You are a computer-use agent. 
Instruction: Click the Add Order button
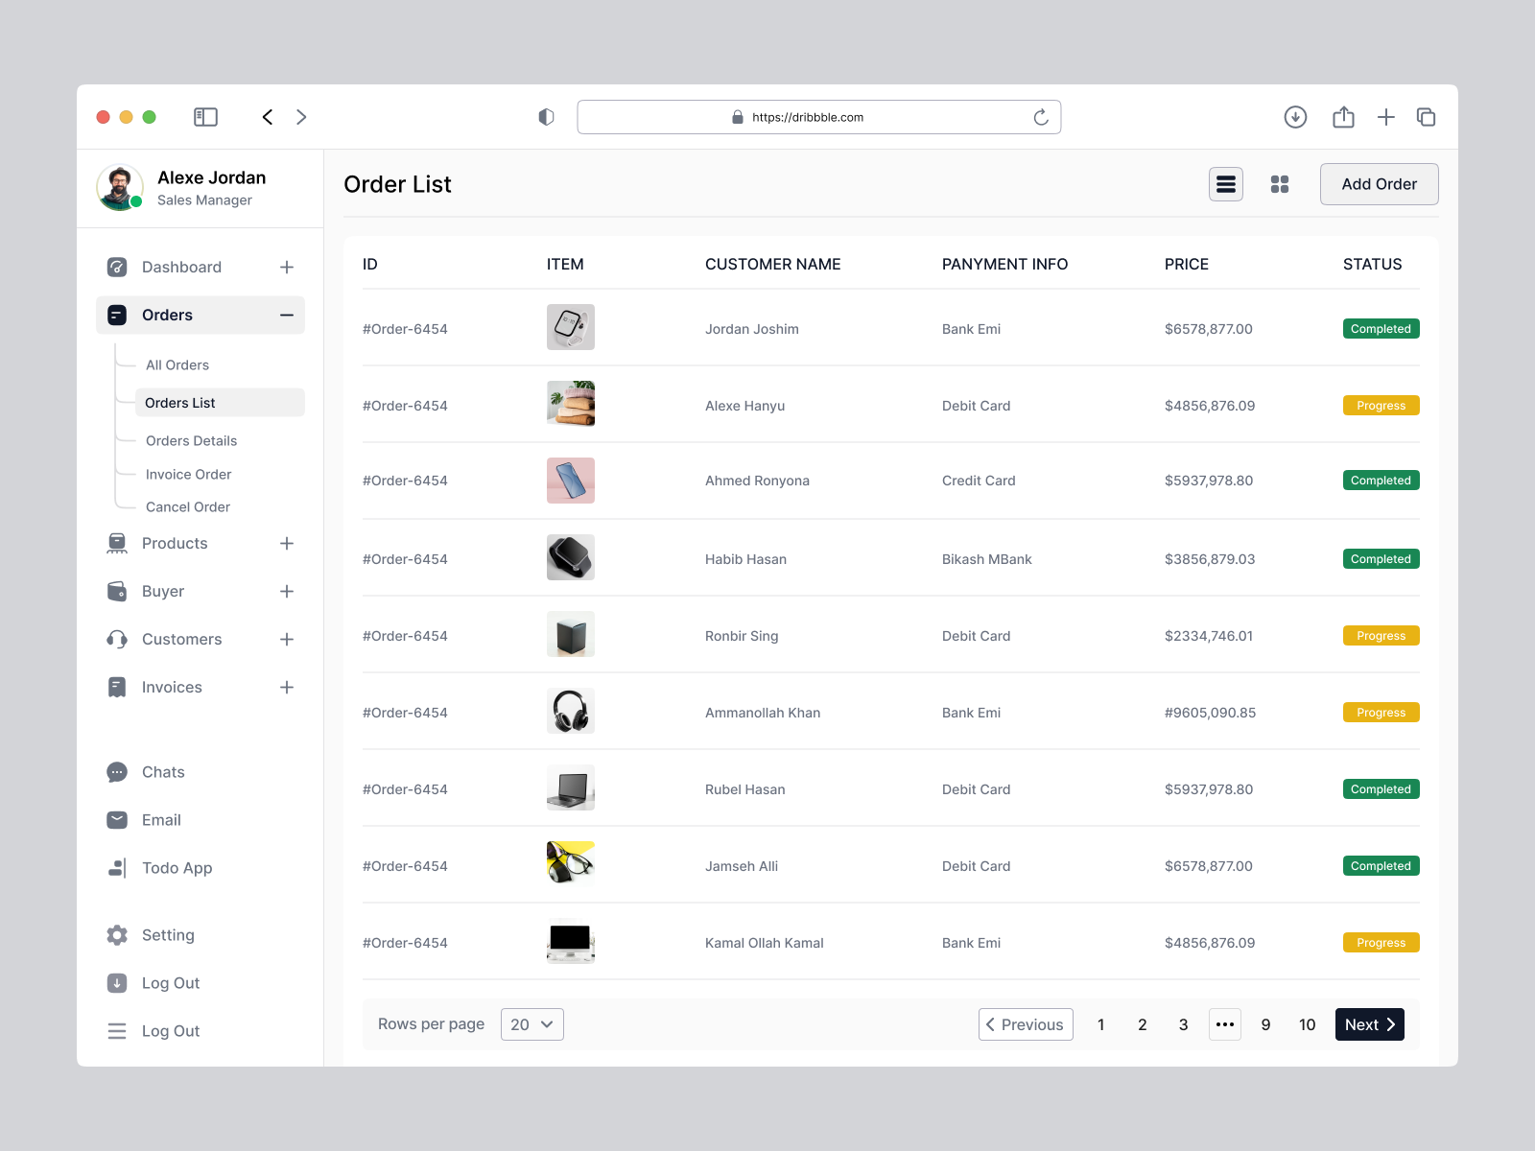click(x=1379, y=184)
